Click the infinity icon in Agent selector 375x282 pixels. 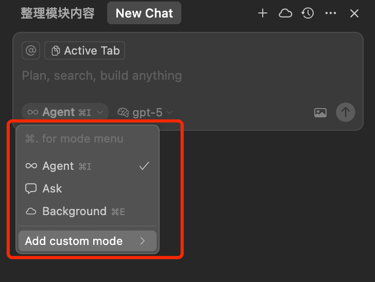[x=33, y=112]
